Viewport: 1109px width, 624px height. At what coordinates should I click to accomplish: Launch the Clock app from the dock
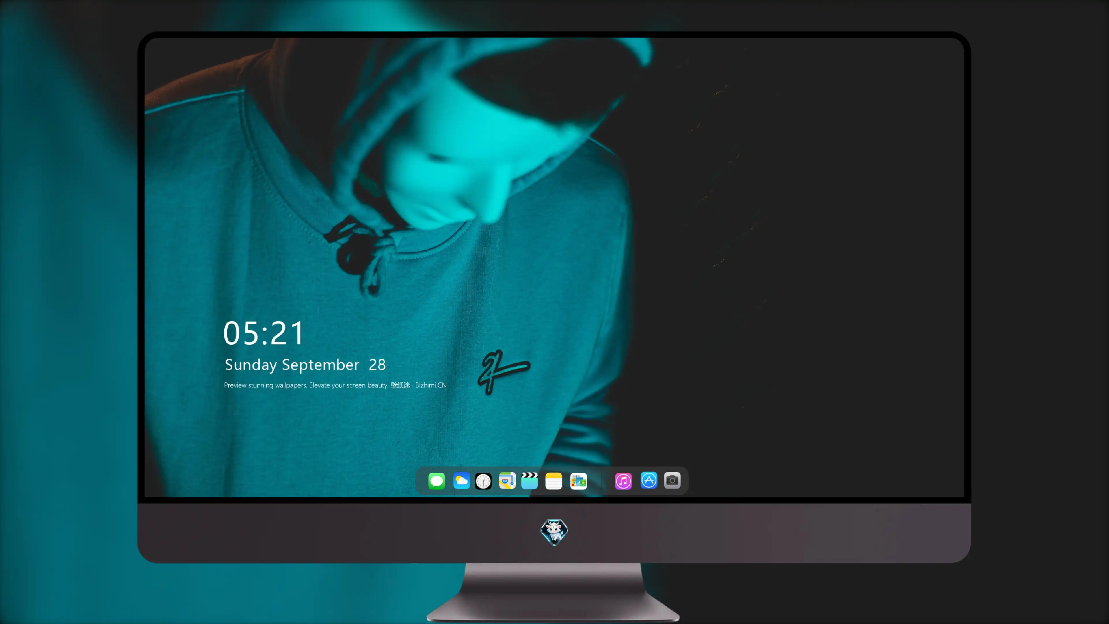coord(483,481)
